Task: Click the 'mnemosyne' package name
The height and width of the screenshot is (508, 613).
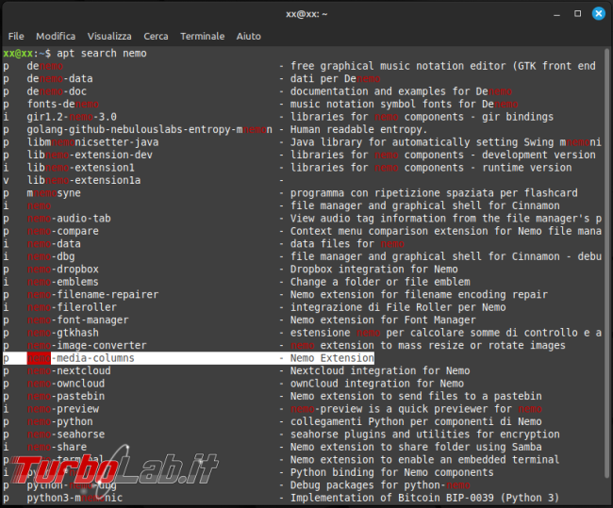Action: point(54,193)
